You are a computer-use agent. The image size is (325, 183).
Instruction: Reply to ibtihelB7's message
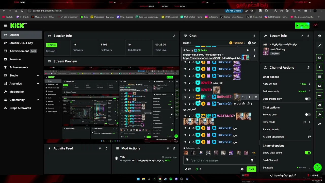pyautogui.click(x=243, y=97)
